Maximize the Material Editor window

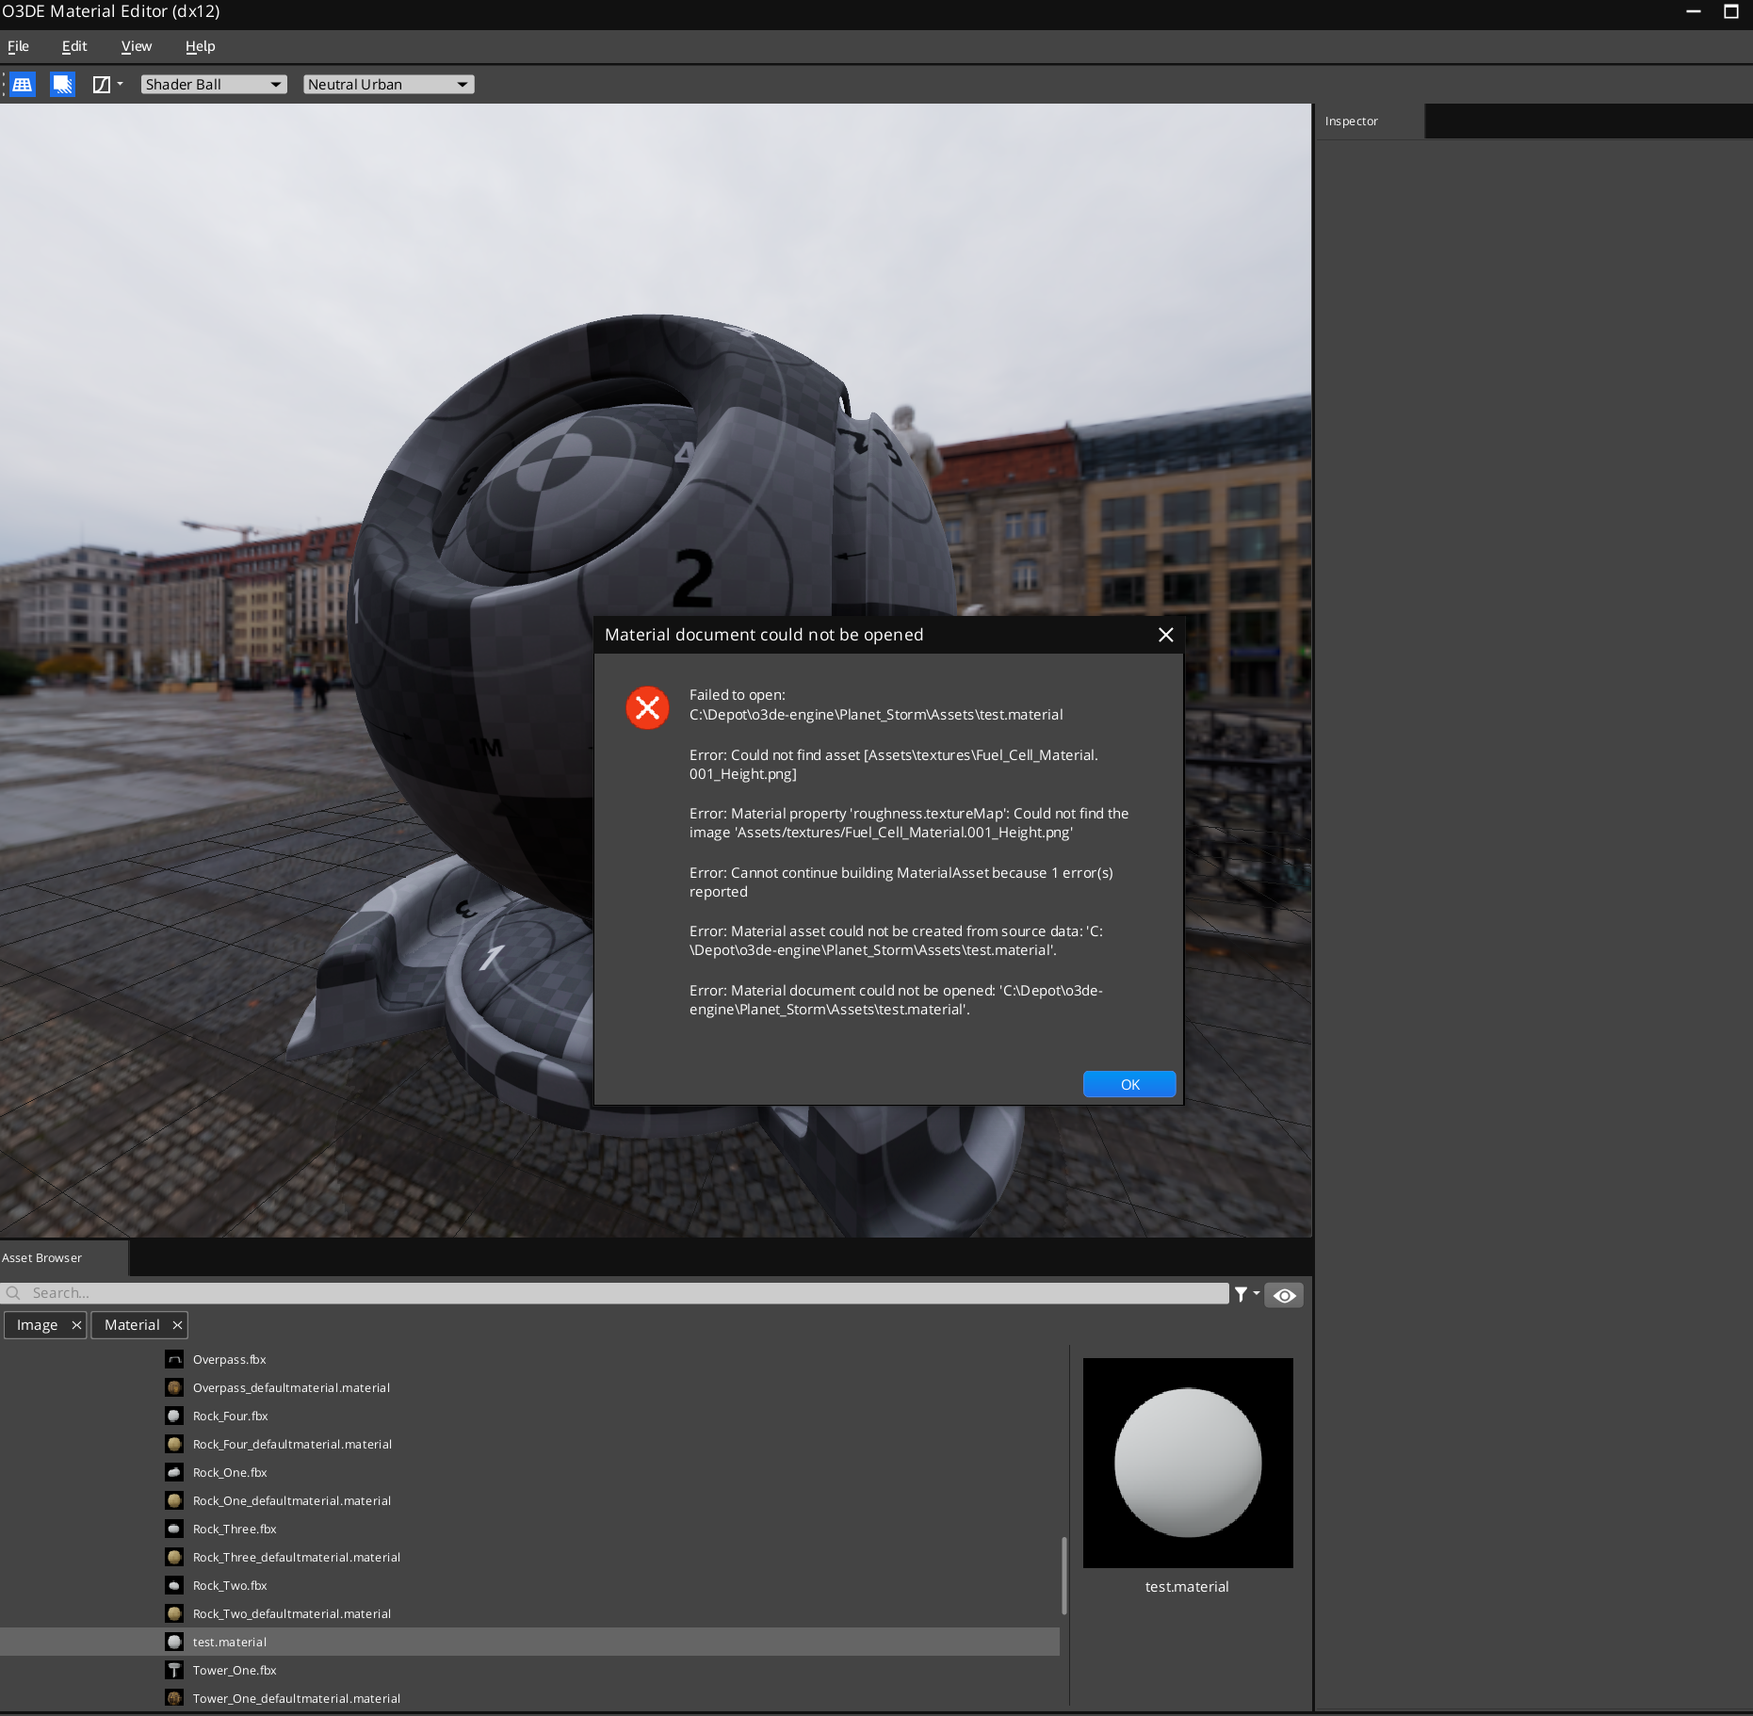pyautogui.click(x=1731, y=11)
